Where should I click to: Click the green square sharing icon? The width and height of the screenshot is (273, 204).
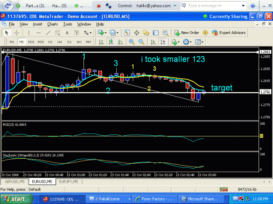click(76, 6)
